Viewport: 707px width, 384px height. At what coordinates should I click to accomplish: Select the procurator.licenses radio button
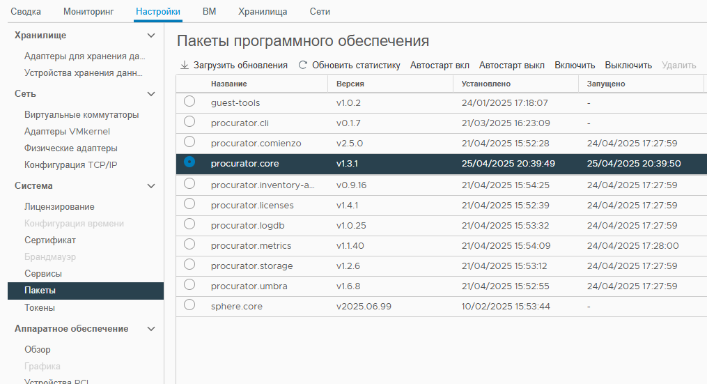pos(189,203)
